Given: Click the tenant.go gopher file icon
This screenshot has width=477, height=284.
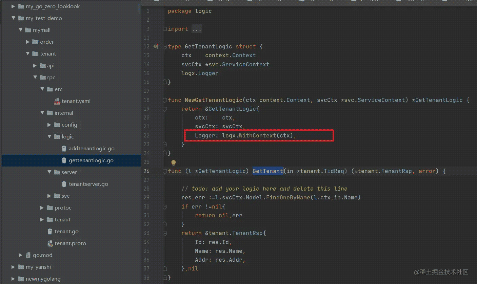Looking at the screenshot, I should click(x=50, y=232).
